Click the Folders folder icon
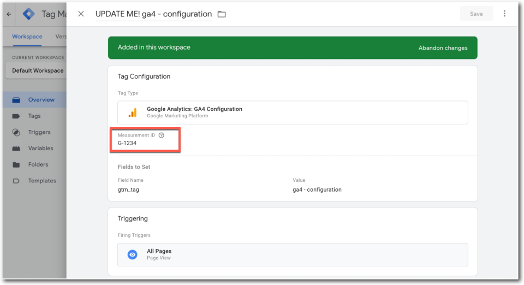524x285 pixels. [16, 165]
